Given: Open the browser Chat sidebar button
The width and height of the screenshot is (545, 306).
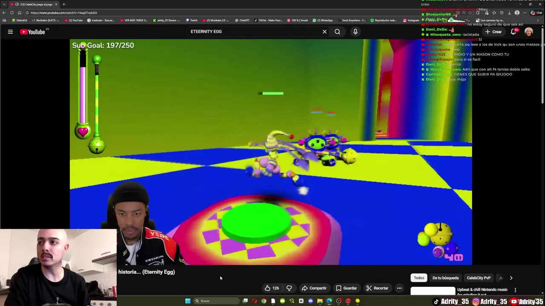Looking at the screenshot, I should point(536,13).
